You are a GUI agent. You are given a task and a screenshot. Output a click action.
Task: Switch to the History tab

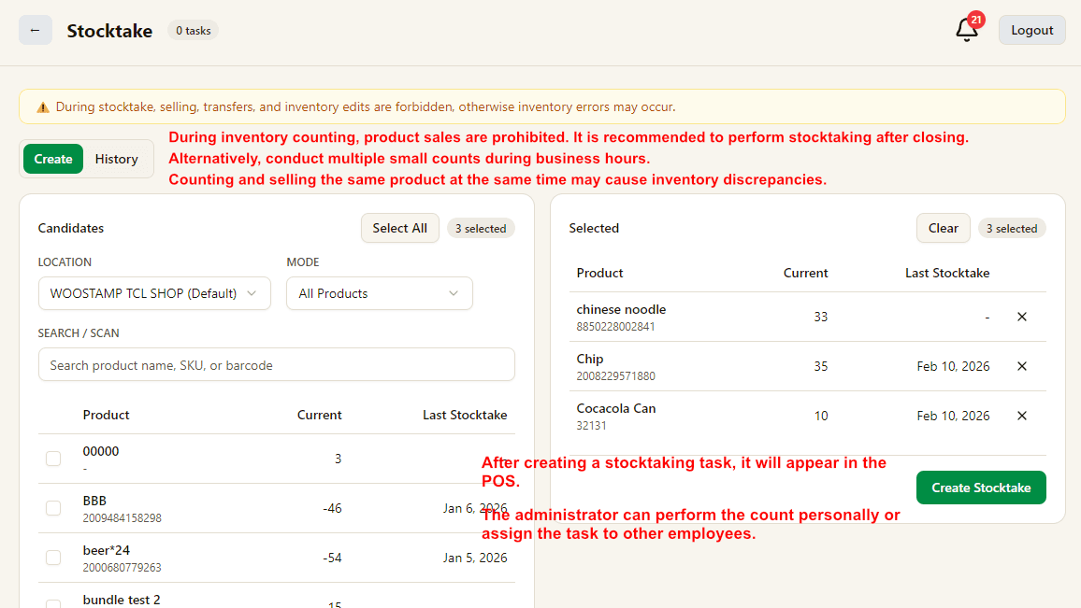[x=116, y=158]
